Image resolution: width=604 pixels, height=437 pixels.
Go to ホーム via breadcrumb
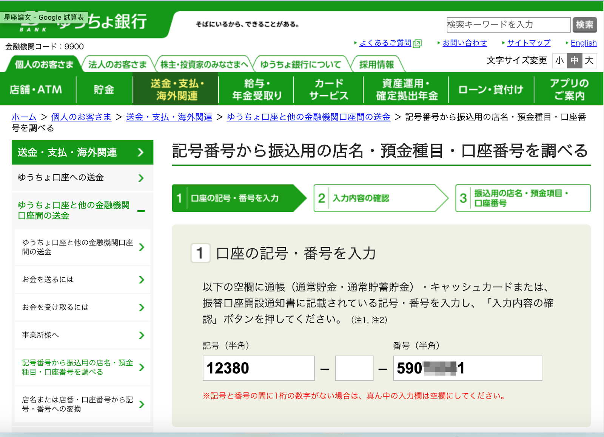pos(24,117)
